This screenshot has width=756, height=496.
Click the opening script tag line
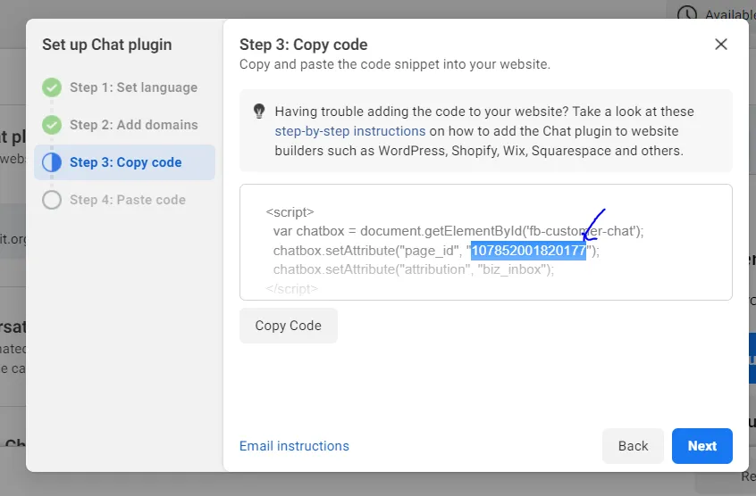pyautogui.click(x=290, y=212)
